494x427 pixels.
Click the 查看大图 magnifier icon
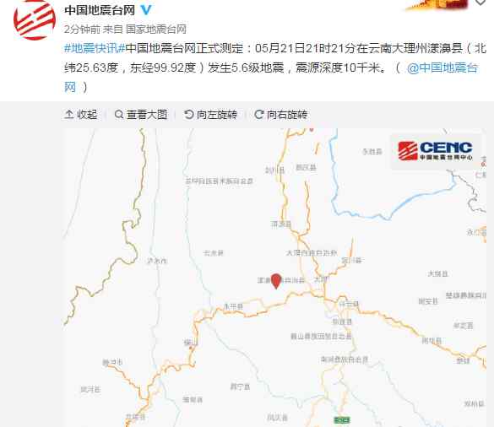(118, 114)
